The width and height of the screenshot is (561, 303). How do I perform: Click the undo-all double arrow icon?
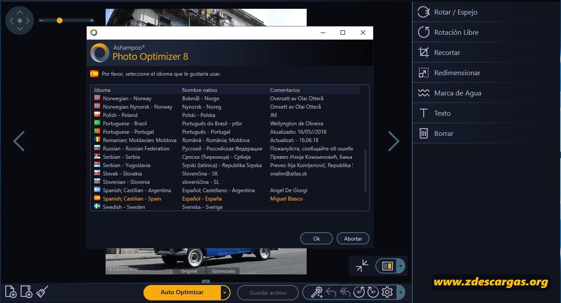[345, 292]
